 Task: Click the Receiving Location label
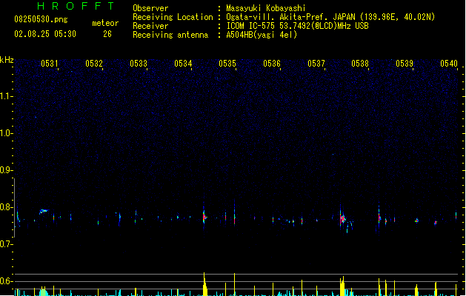pyautogui.click(x=173, y=17)
